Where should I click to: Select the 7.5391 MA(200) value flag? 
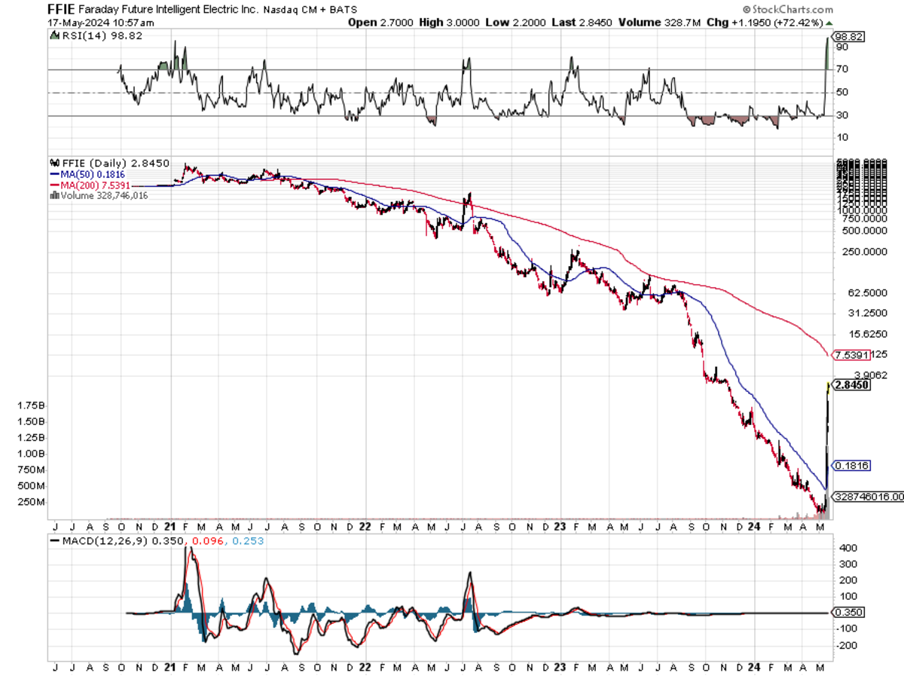click(x=850, y=354)
